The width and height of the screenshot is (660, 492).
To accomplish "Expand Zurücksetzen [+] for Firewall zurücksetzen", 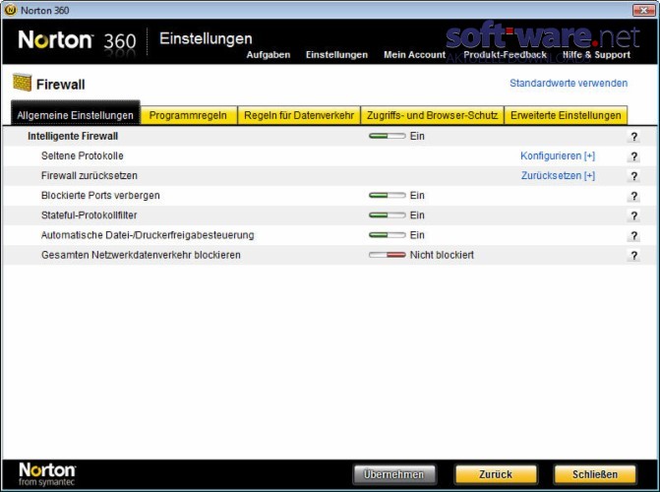I will coord(558,176).
